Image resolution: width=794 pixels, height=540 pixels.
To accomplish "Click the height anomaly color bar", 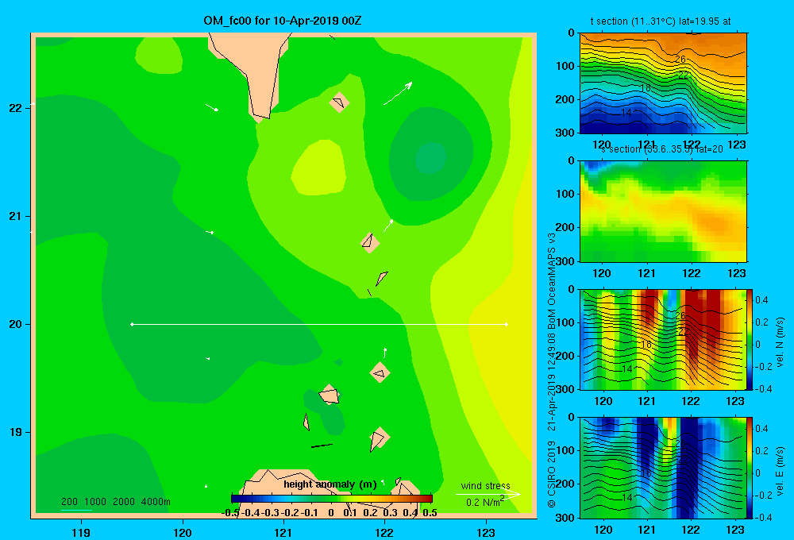I will click(332, 499).
